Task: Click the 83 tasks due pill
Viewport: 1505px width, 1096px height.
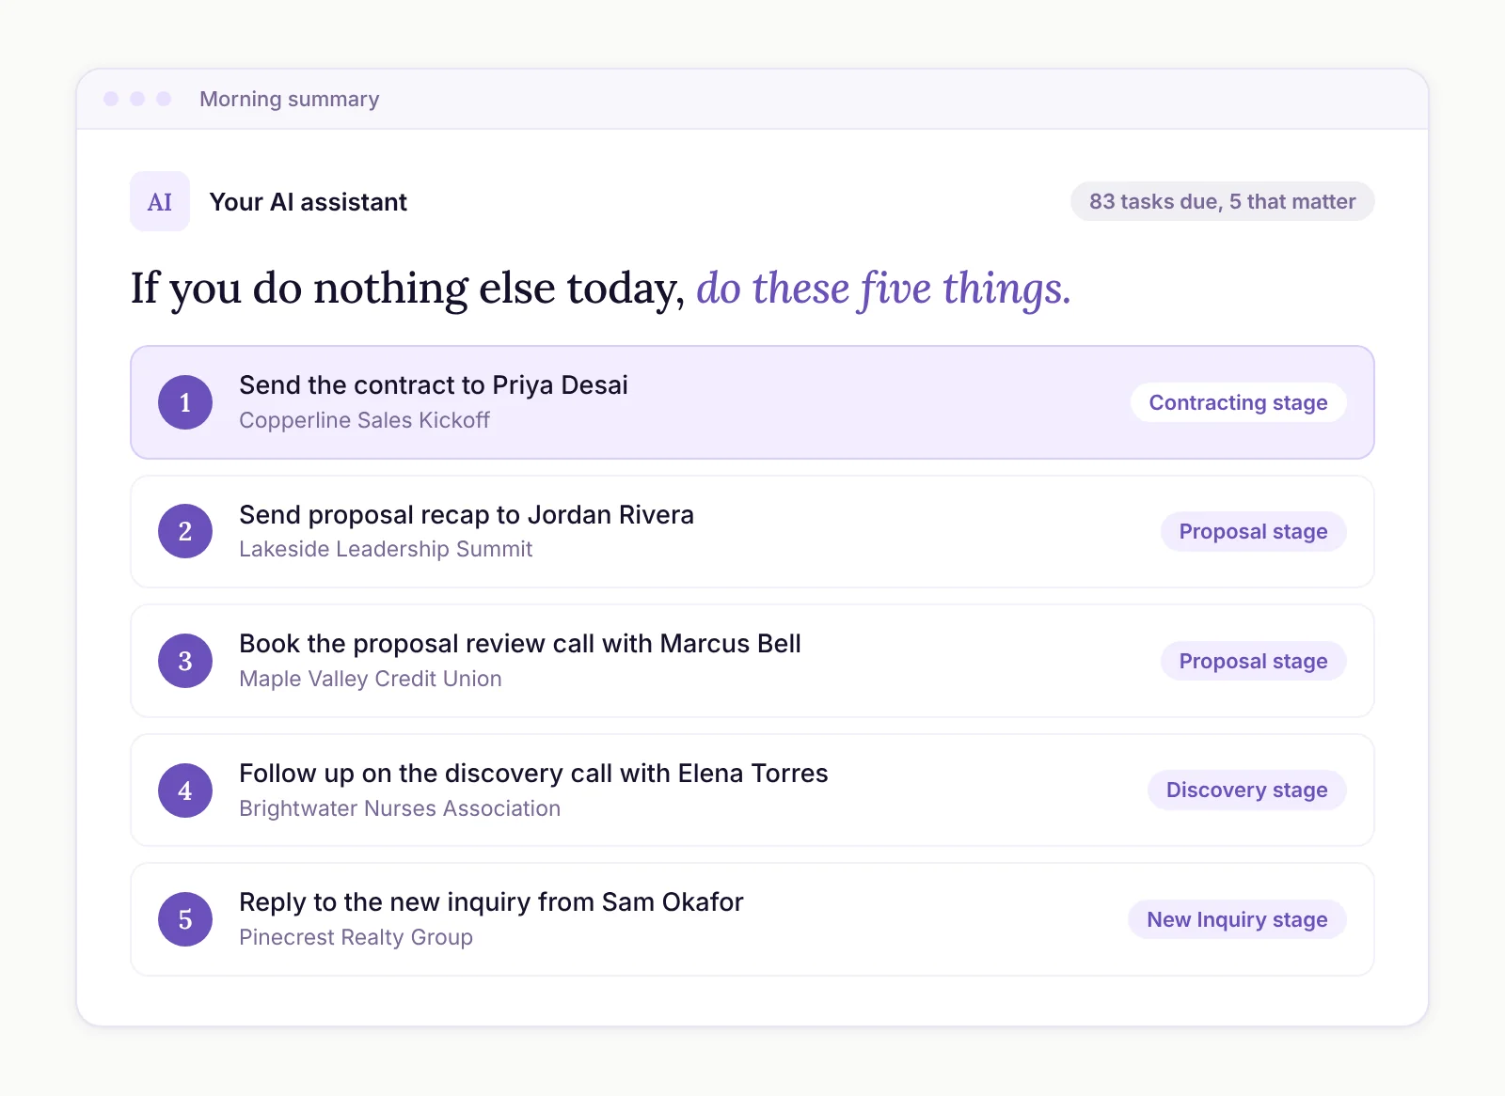Action: pyautogui.click(x=1222, y=201)
